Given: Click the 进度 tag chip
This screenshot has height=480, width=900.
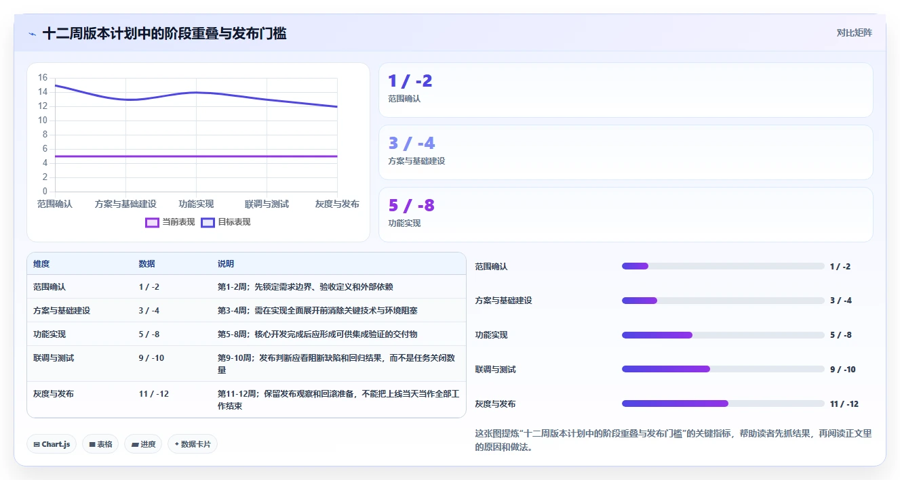Looking at the screenshot, I should point(143,444).
